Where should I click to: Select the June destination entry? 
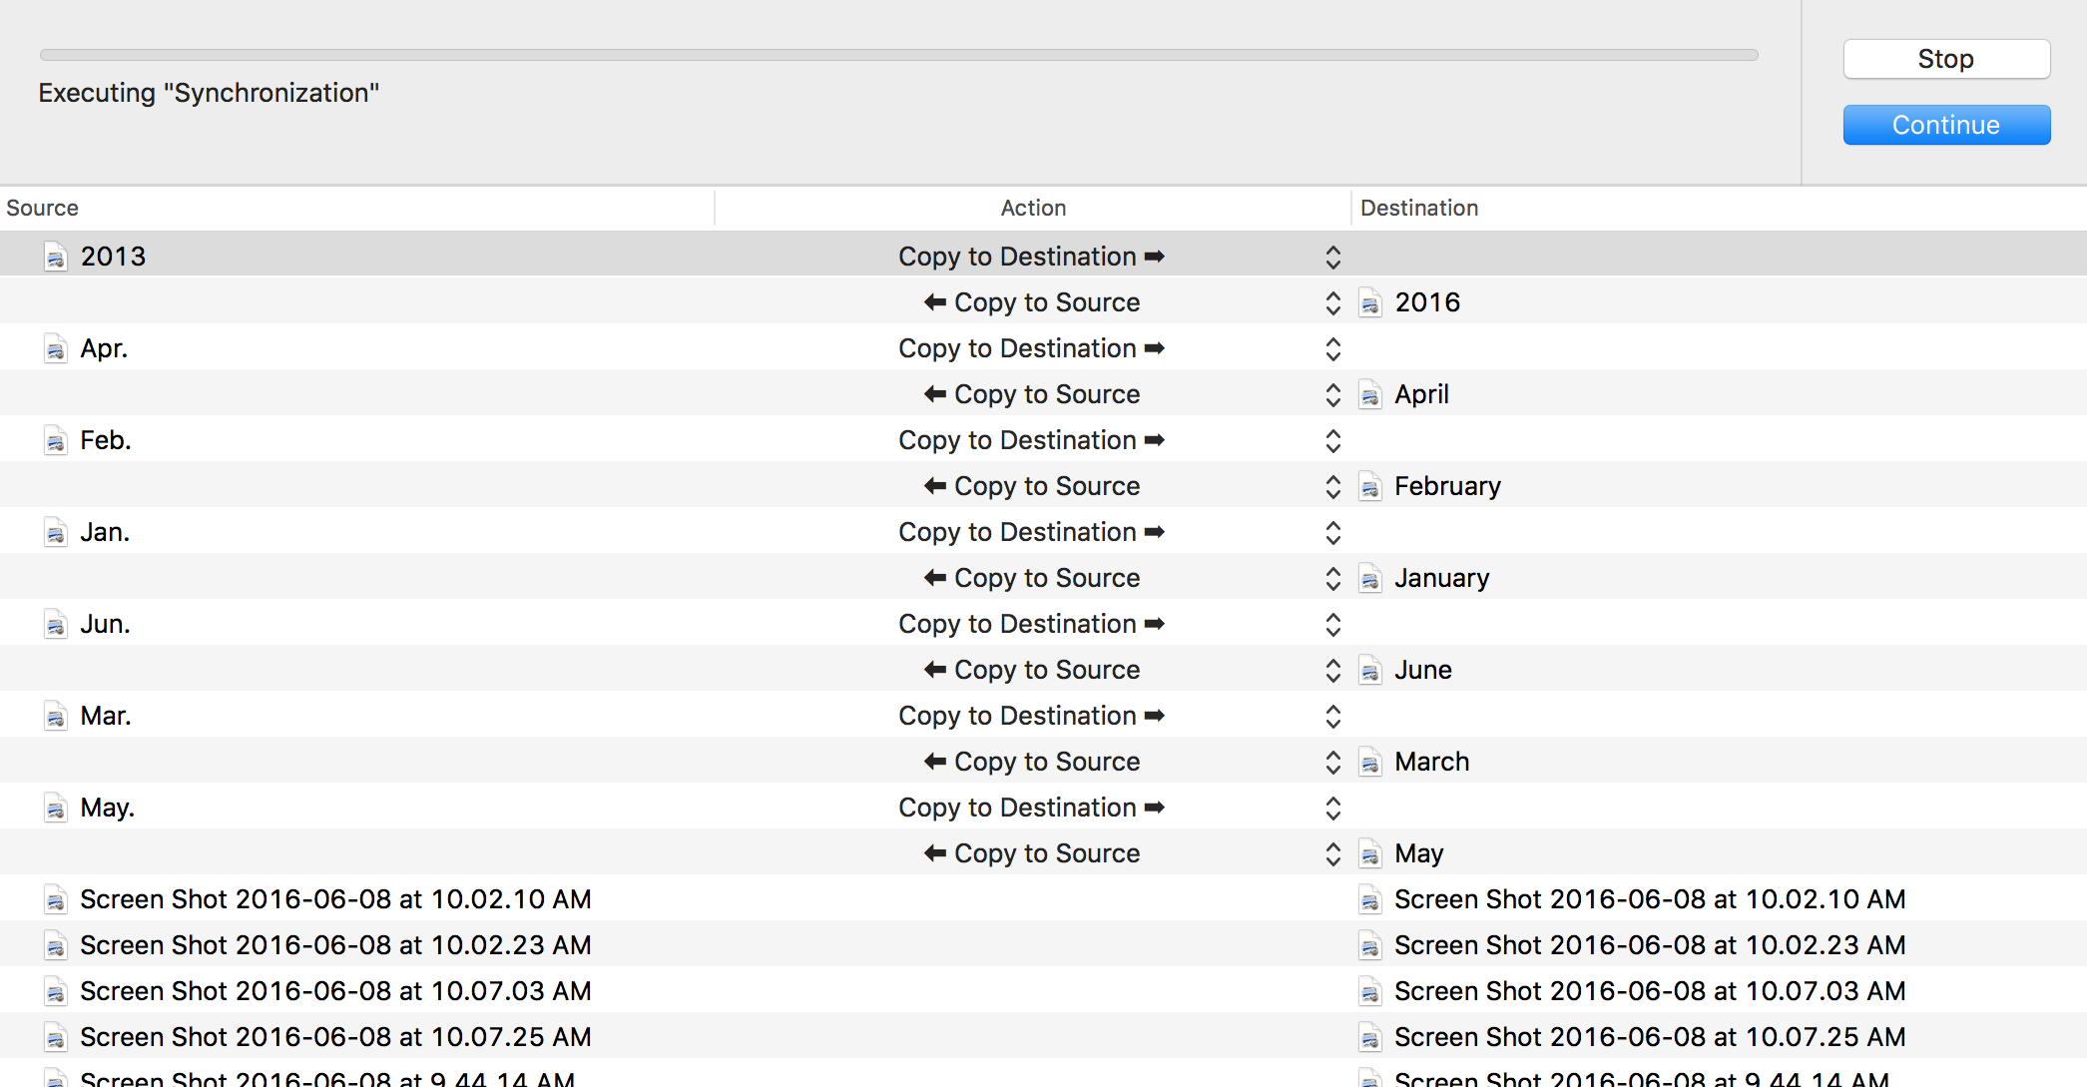pos(1423,670)
